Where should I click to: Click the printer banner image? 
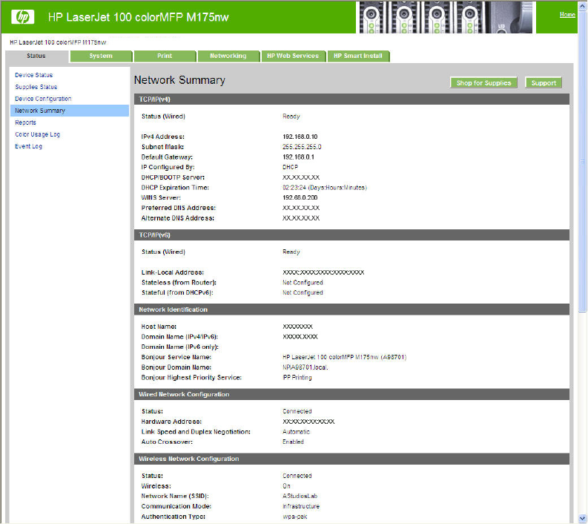[446, 17]
